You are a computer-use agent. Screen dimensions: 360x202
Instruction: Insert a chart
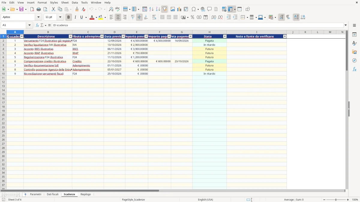[179, 9]
